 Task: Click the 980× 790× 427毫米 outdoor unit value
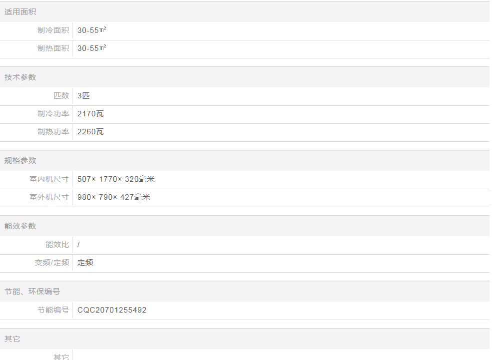click(x=113, y=197)
